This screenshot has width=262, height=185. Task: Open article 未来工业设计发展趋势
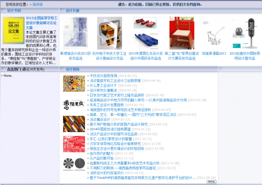tap(107, 105)
